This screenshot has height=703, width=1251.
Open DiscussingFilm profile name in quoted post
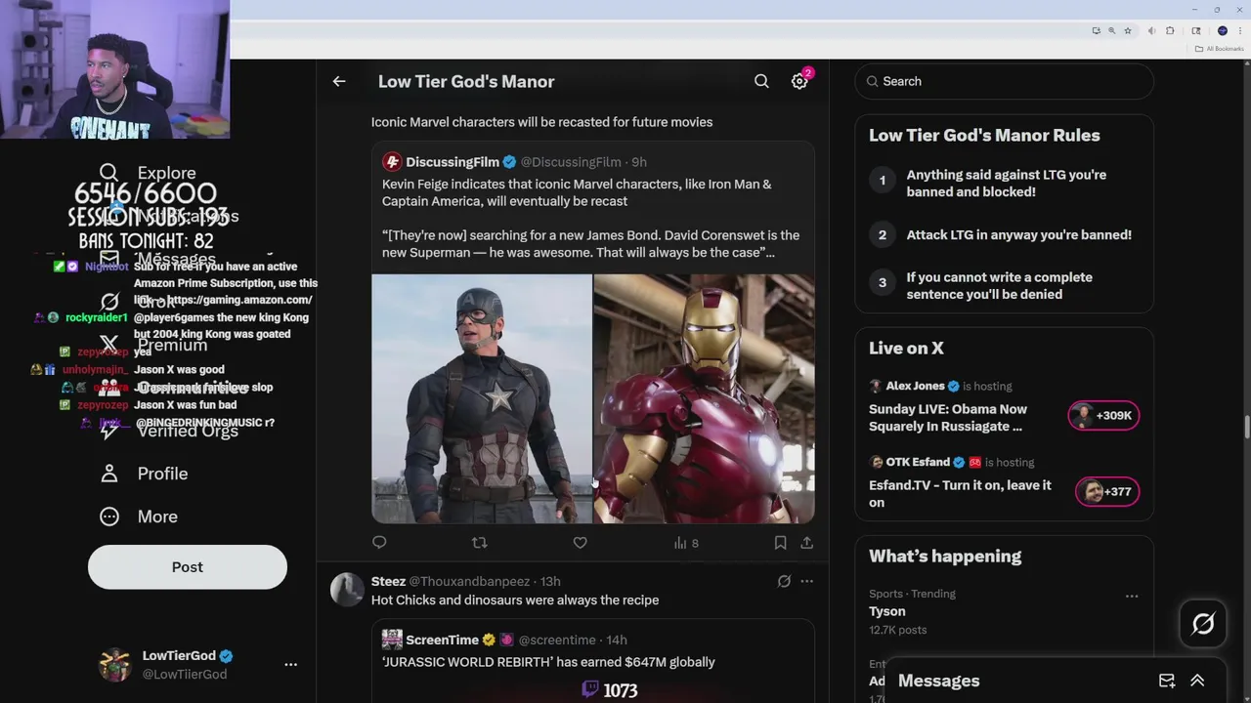pyautogui.click(x=453, y=162)
